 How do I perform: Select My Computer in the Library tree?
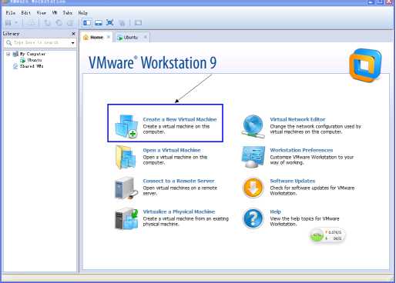click(32, 54)
